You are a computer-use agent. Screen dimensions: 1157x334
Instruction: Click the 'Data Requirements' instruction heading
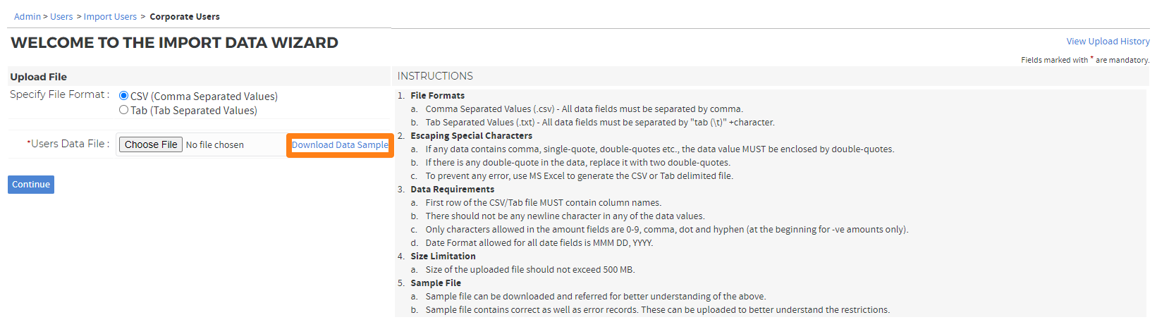[x=453, y=190]
